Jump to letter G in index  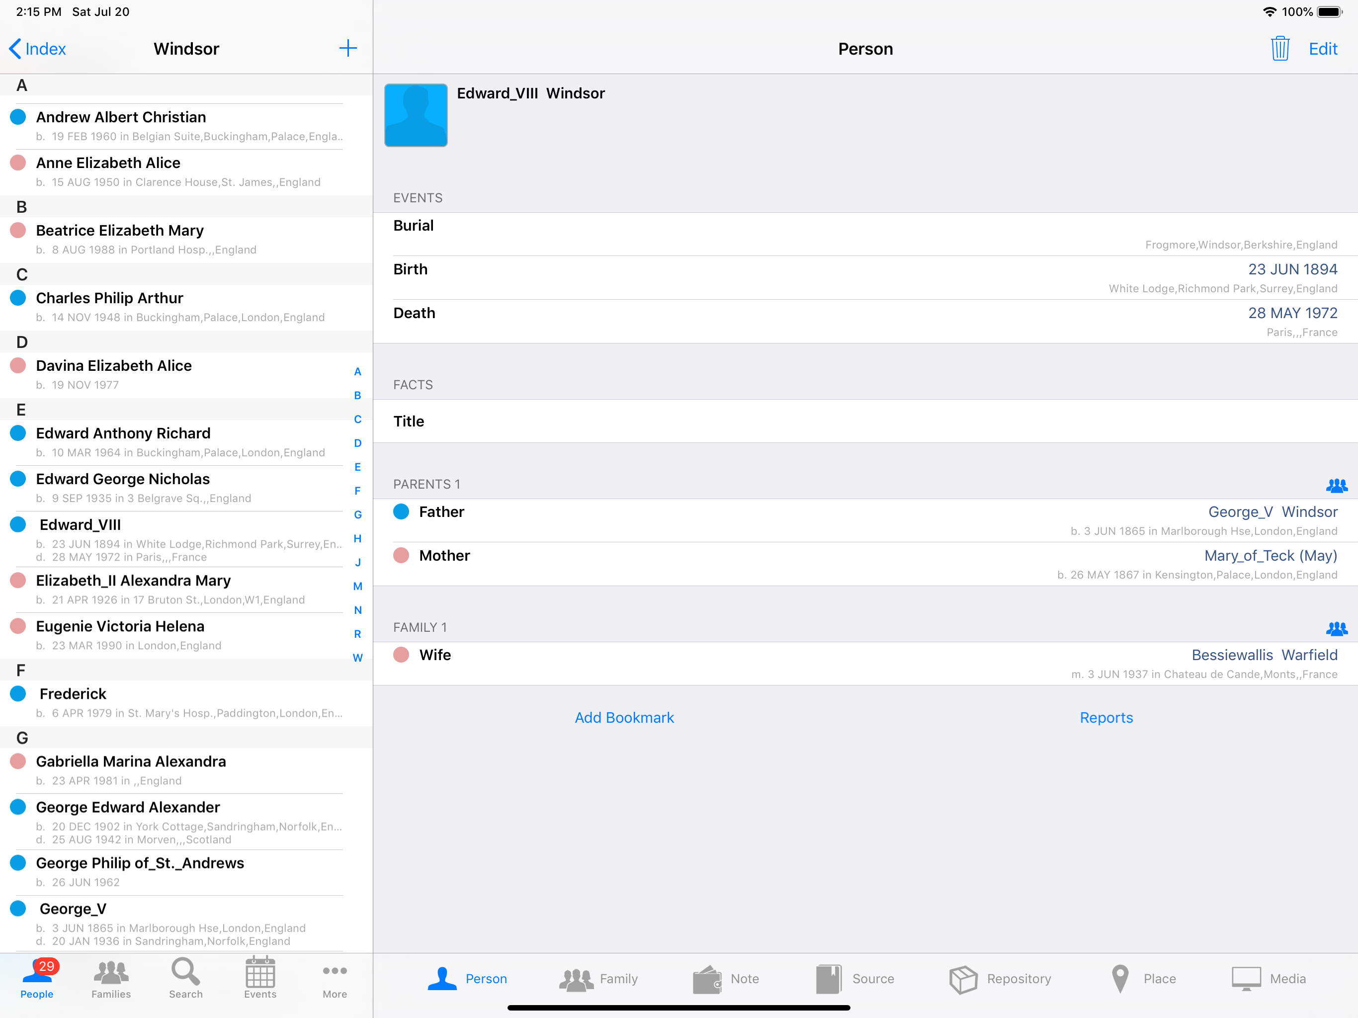pos(357,514)
